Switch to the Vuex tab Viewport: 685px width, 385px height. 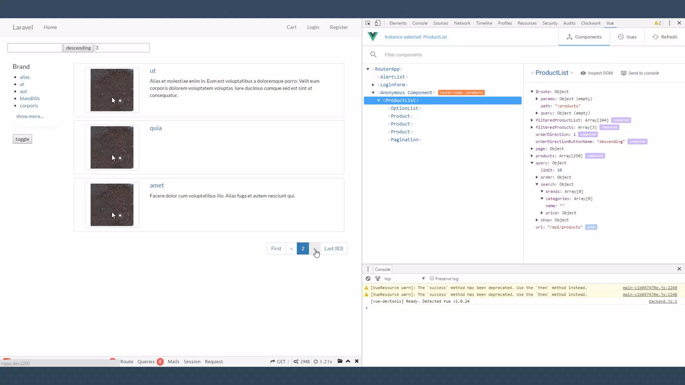pos(627,37)
